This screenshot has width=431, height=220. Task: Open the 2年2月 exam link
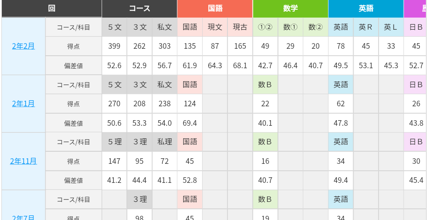(23, 46)
